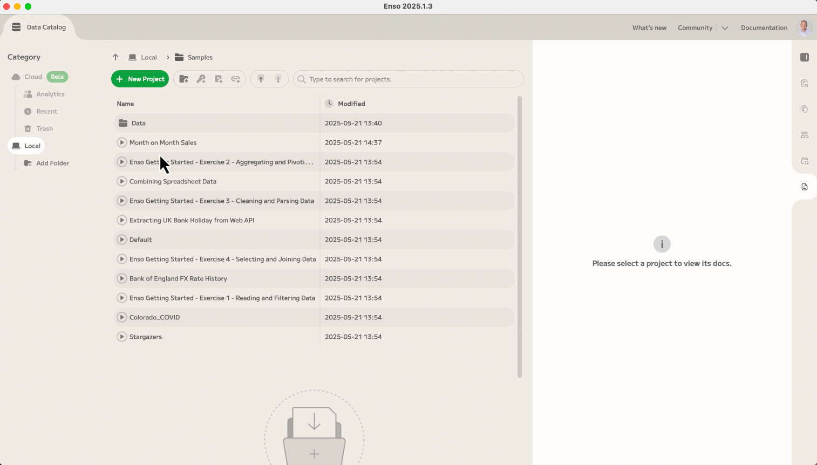
Task: Click the Upload files arrow icon
Action: pyautogui.click(x=261, y=79)
